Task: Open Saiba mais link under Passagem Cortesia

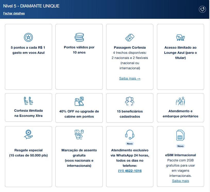Action: pyautogui.click(x=130, y=78)
